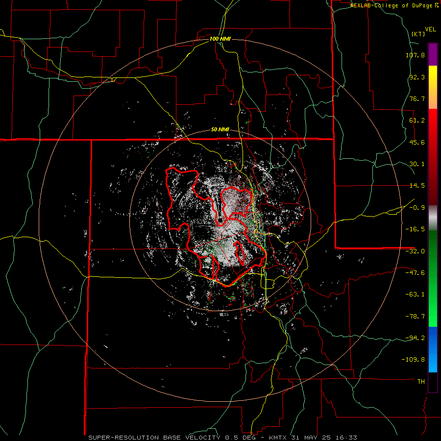Click the gray near-zero segment of color bar
Image resolution: width=441 pixels, height=441 pixels.
(433, 217)
